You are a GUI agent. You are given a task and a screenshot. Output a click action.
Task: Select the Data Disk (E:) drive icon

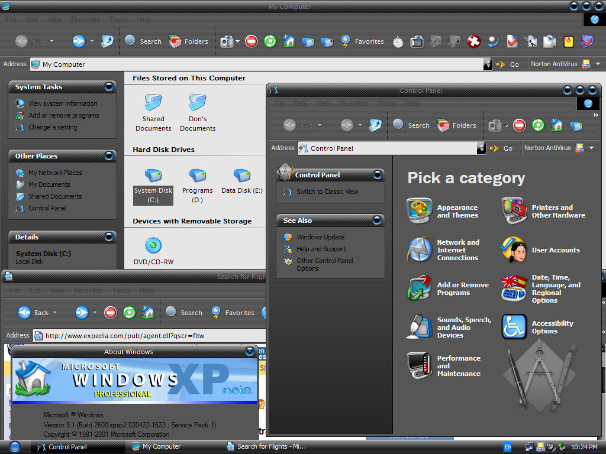(x=242, y=176)
